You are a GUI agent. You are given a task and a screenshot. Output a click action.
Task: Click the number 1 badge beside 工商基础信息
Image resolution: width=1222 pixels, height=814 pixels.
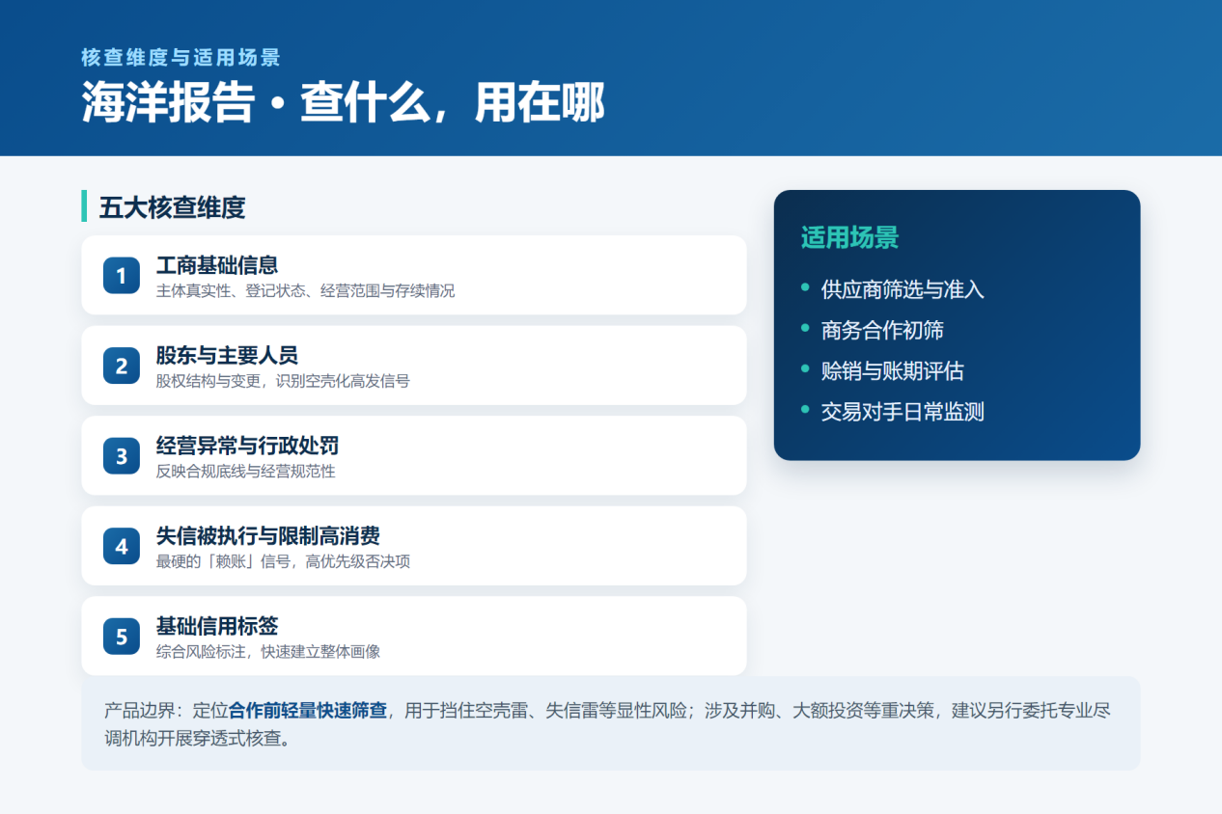click(x=122, y=275)
